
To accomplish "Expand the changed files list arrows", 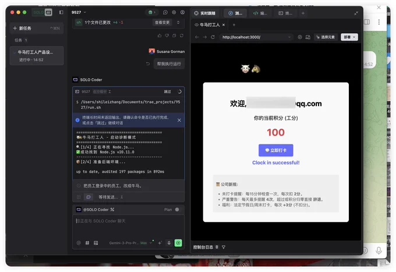I will coord(178,23).
